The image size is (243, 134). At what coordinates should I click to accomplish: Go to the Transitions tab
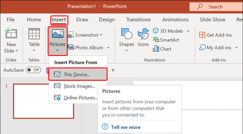click(x=138, y=19)
